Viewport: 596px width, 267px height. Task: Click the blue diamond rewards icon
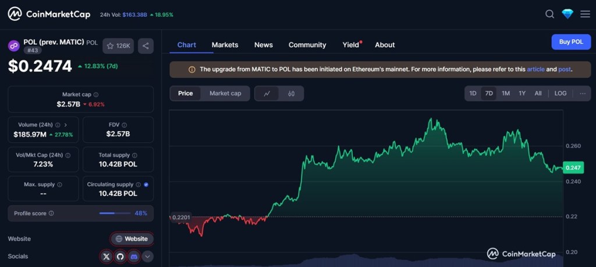(567, 14)
